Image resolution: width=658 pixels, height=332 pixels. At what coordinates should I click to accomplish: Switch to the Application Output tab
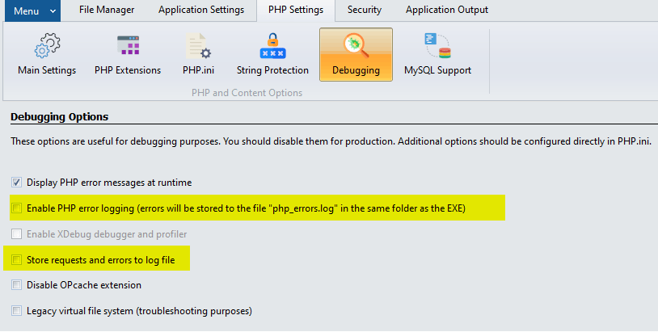pos(446,11)
